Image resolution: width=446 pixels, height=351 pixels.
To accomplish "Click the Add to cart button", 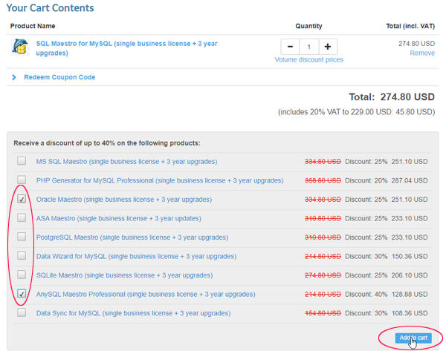I will 413,338.
